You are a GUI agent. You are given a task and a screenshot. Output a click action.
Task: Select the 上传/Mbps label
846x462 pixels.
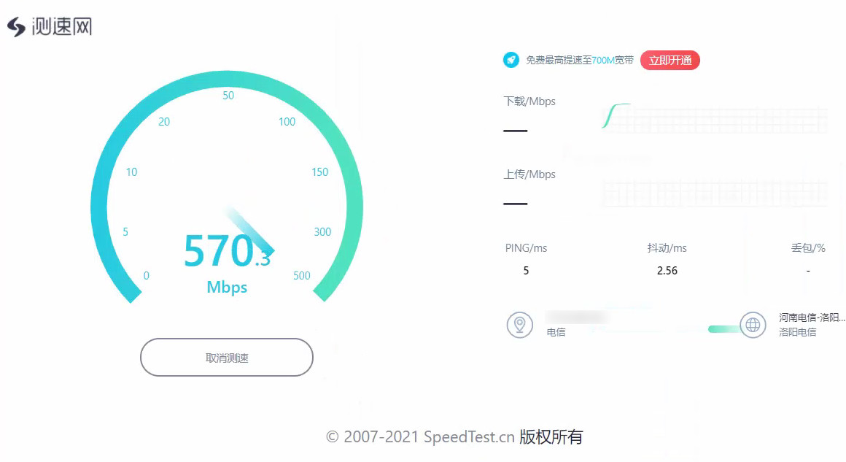[x=529, y=174]
